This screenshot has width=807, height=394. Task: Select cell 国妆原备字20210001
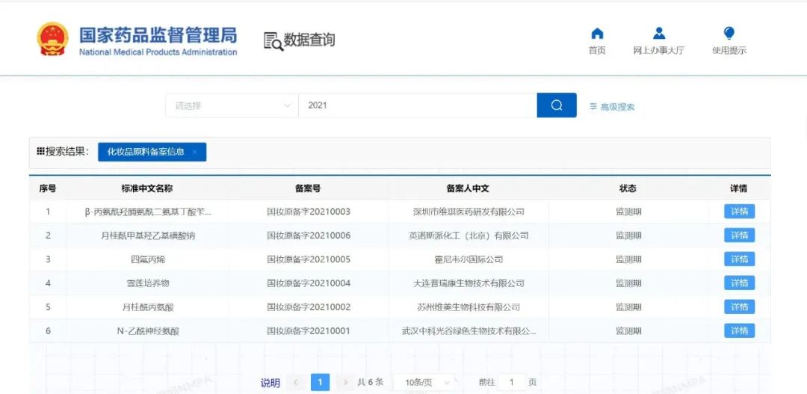tap(309, 331)
